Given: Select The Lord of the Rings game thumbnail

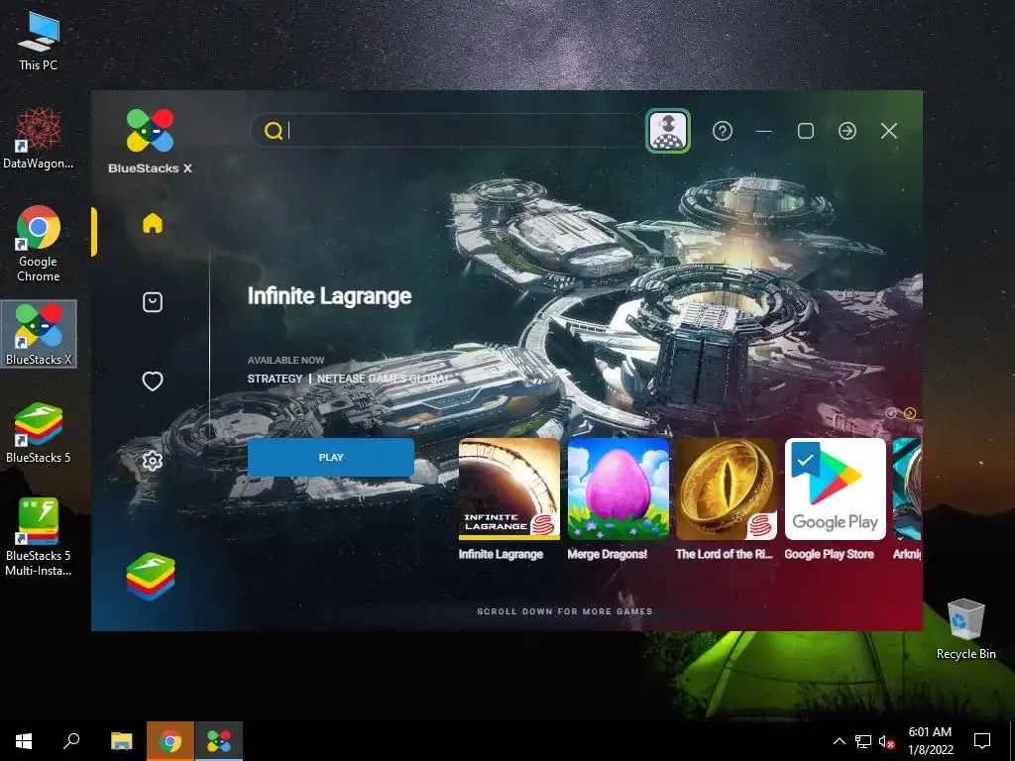Looking at the screenshot, I should pyautogui.click(x=727, y=489).
